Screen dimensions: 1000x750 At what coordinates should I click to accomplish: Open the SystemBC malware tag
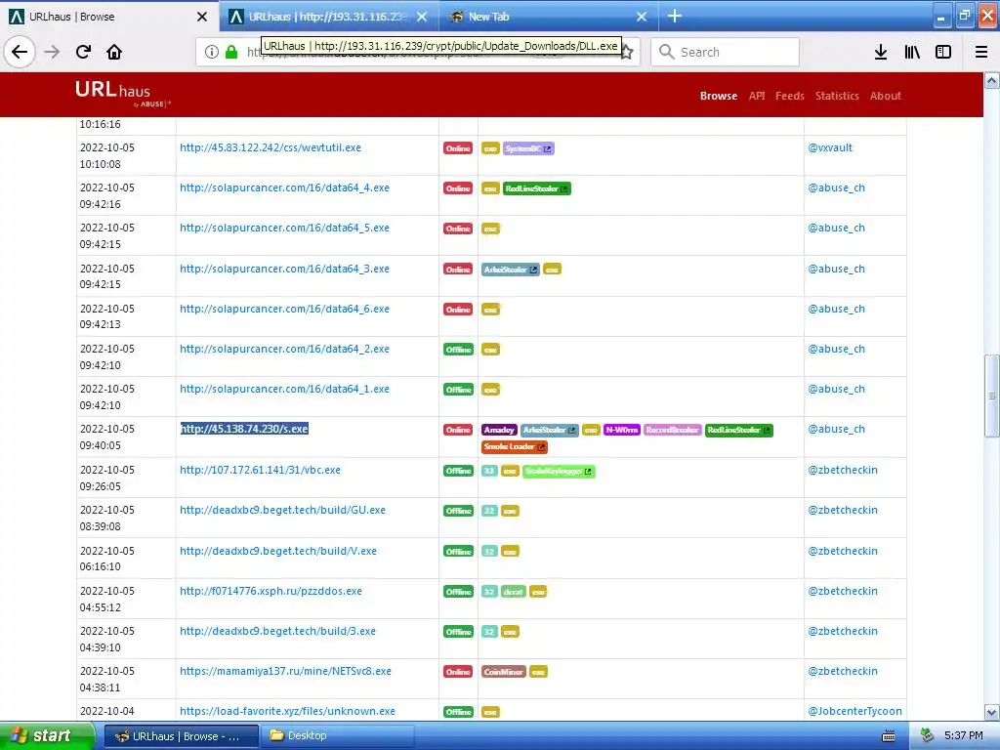pyautogui.click(x=528, y=148)
